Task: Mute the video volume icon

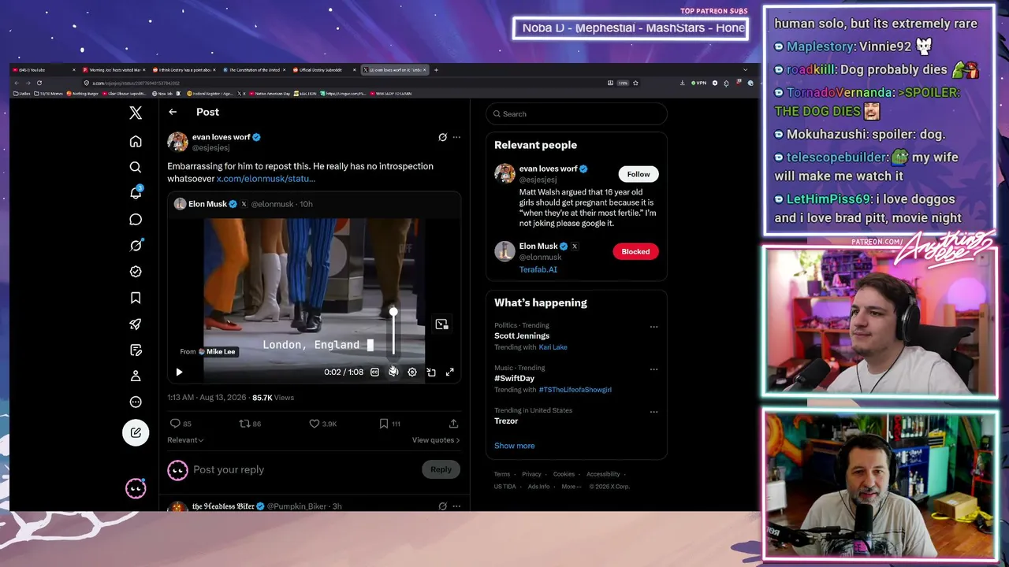Action: point(393,372)
